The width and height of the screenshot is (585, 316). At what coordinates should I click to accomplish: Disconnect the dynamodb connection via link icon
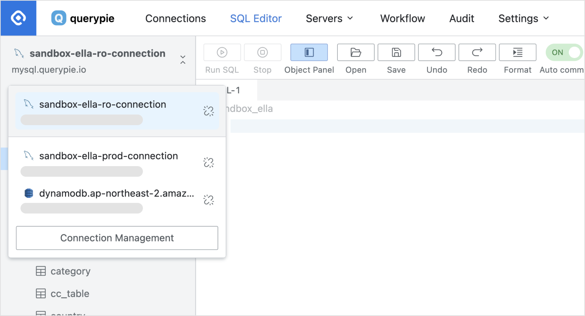209,200
